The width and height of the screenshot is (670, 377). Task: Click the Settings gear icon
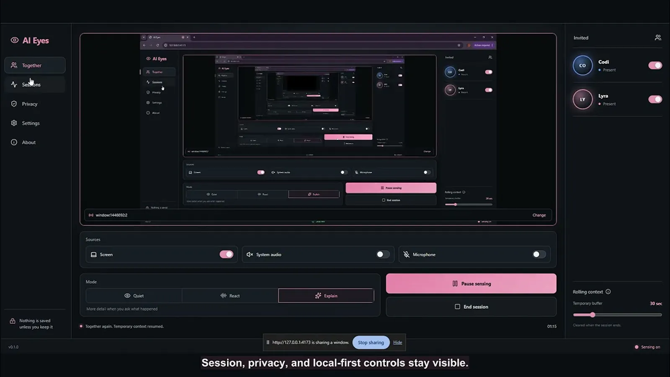tap(14, 123)
